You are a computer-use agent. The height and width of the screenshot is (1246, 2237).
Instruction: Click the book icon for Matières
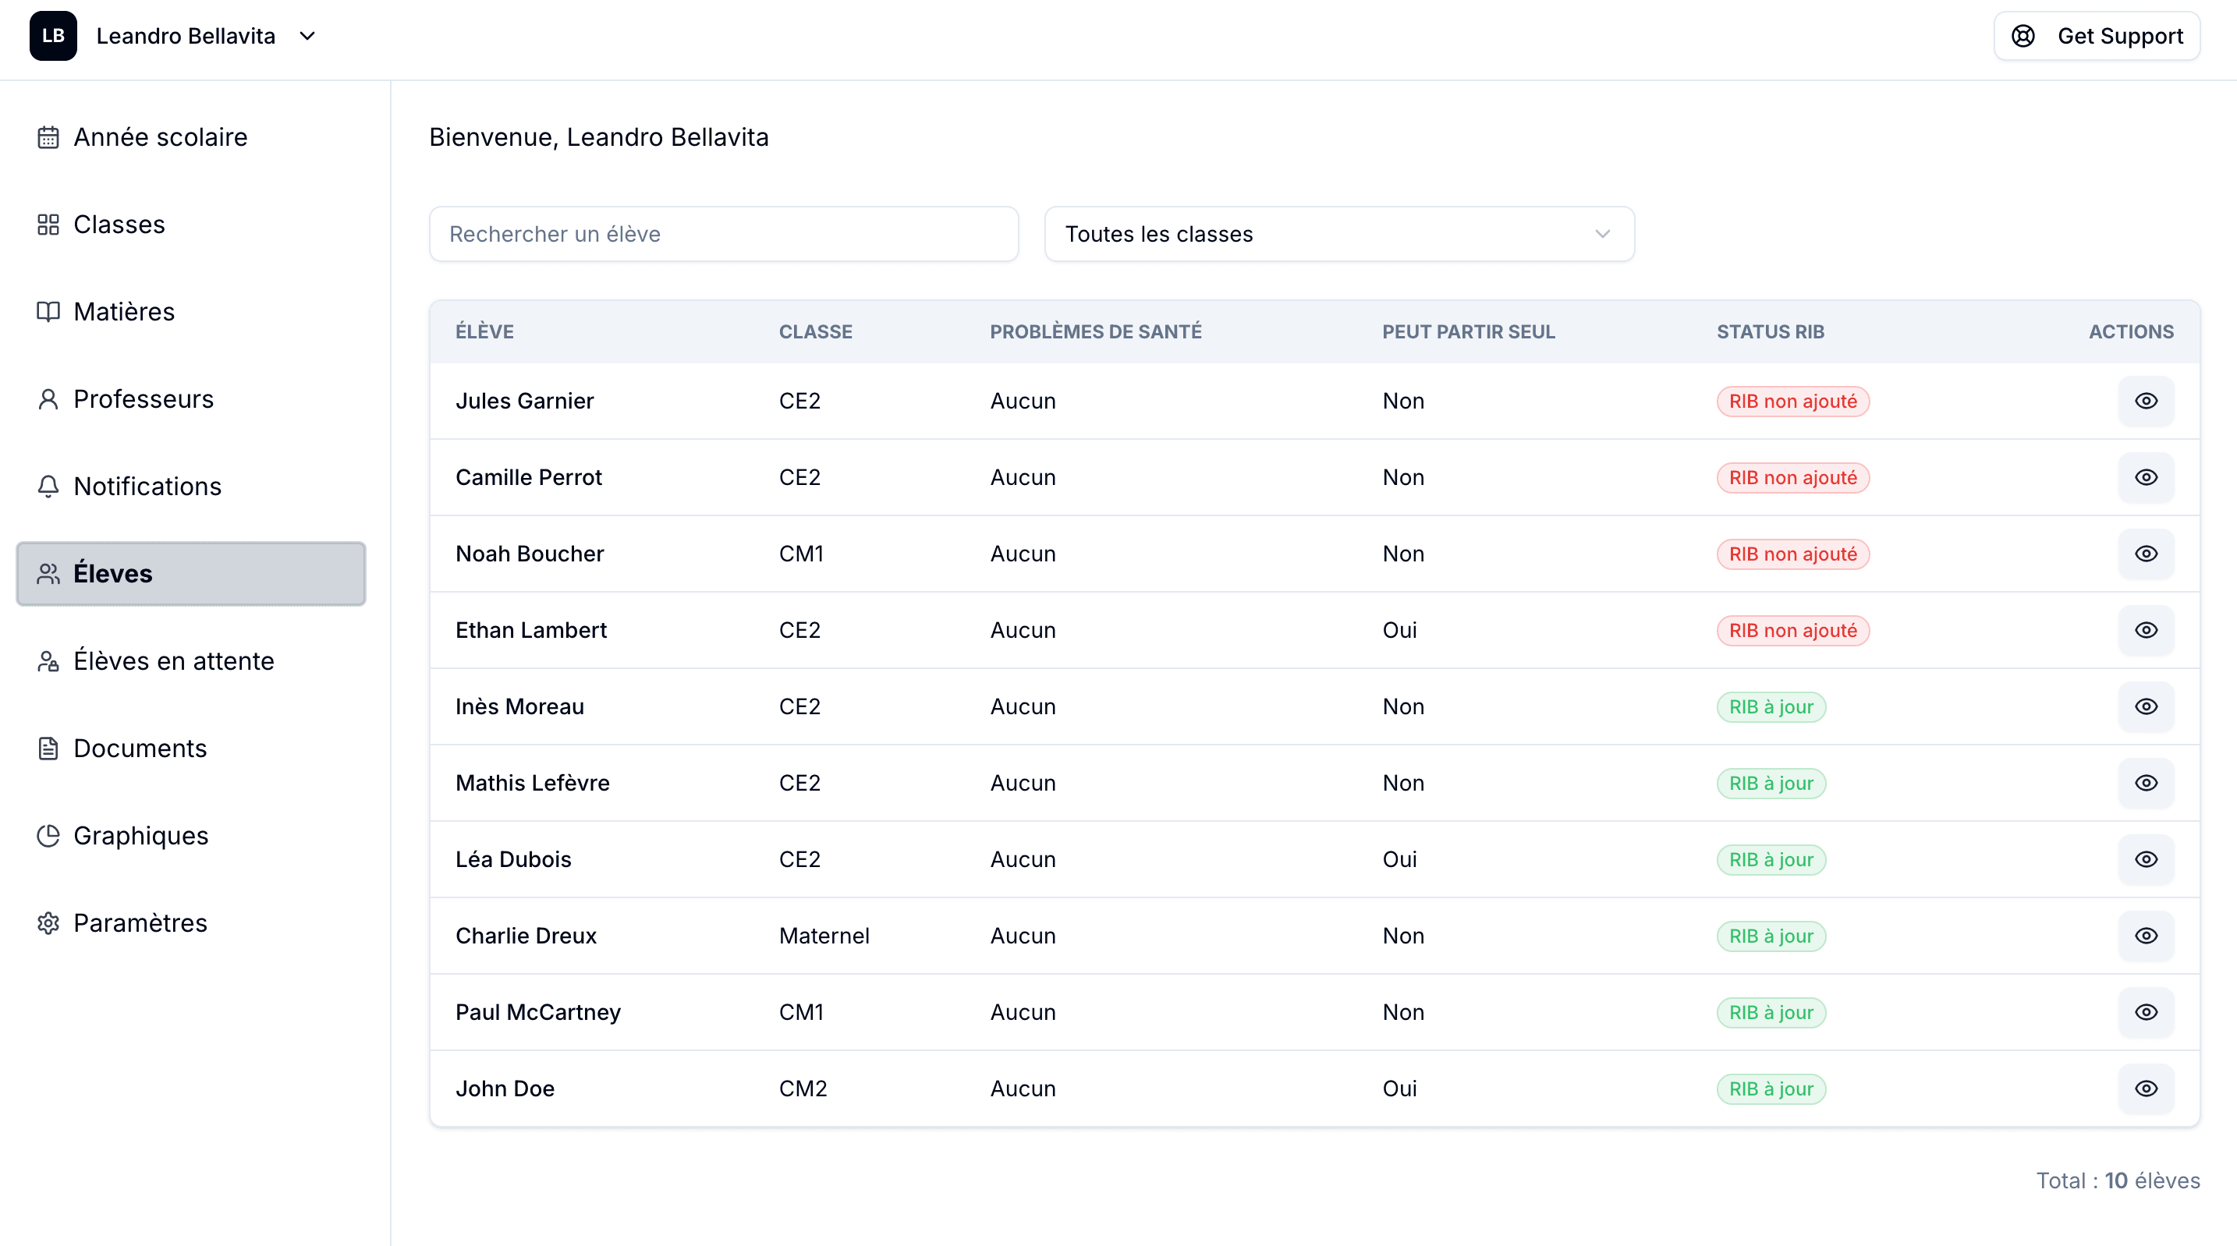[48, 312]
